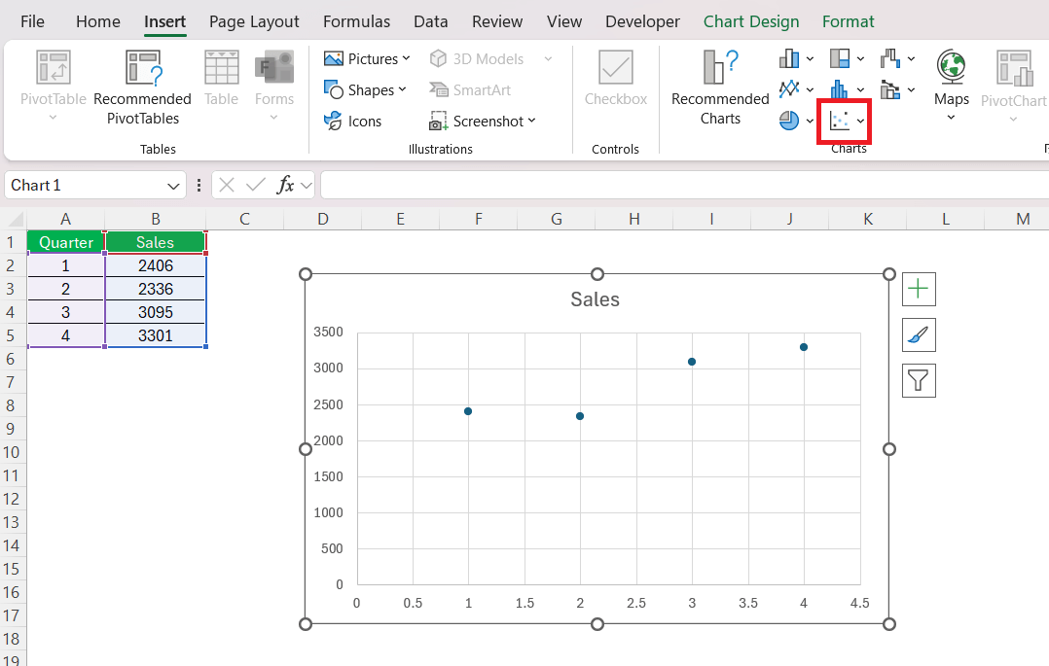
Task: Open the Maps chart button
Action: pos(952,86)
